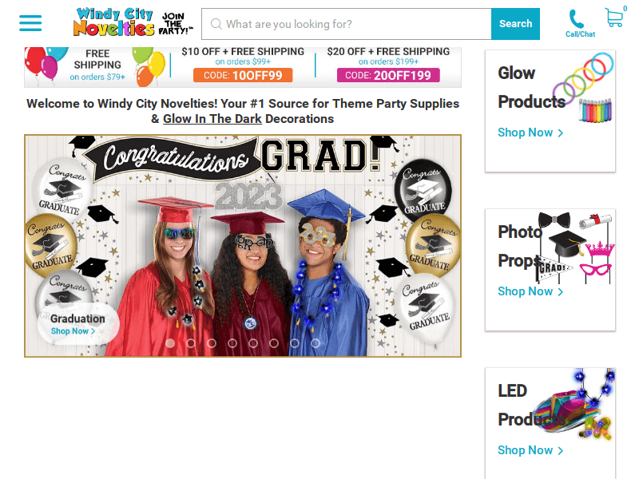Select the last carousel slide dot
639x479 pixels.
(315, 343)
